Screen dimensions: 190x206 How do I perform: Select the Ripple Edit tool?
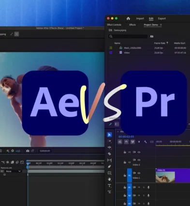tap(109, 147)
